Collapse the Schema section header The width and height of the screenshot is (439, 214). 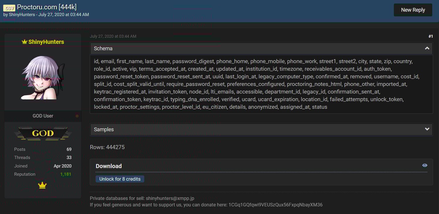pos(261,49)
